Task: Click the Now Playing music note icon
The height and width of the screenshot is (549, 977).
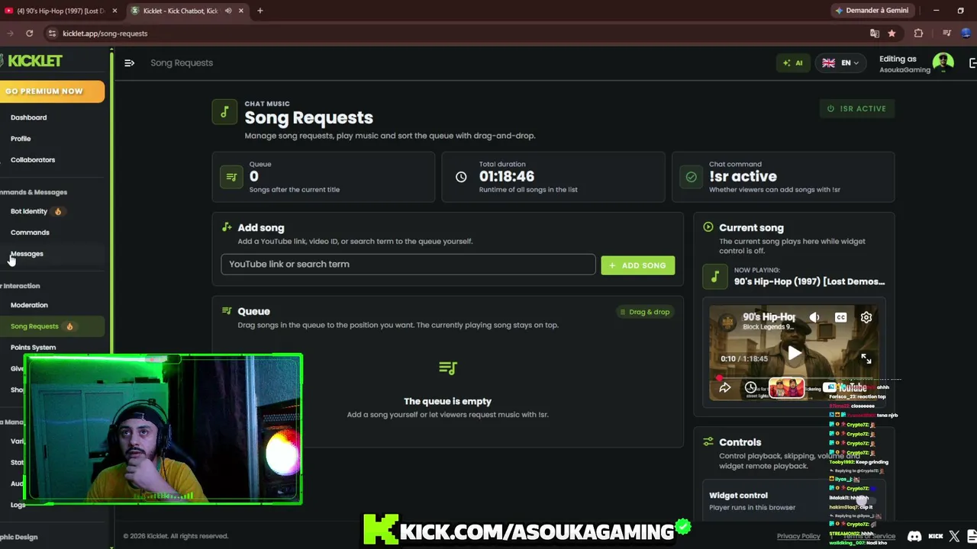Action: coord(715,277)
